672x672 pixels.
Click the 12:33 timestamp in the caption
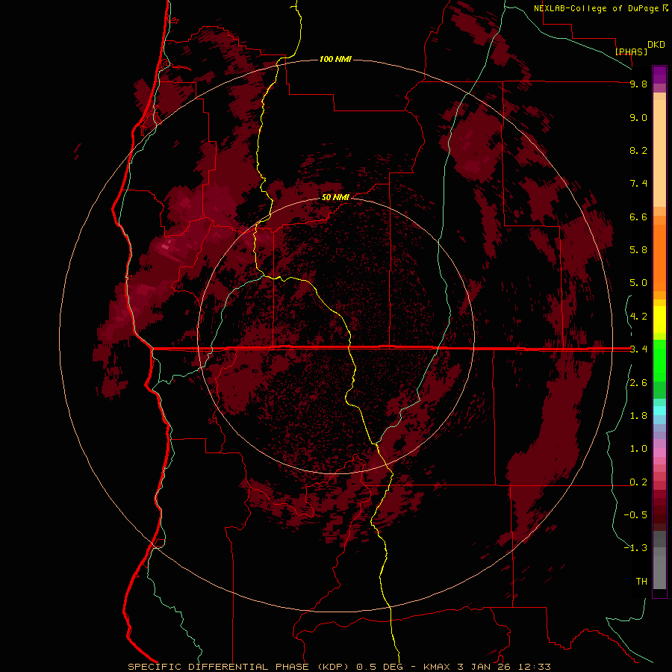[535, 667]
